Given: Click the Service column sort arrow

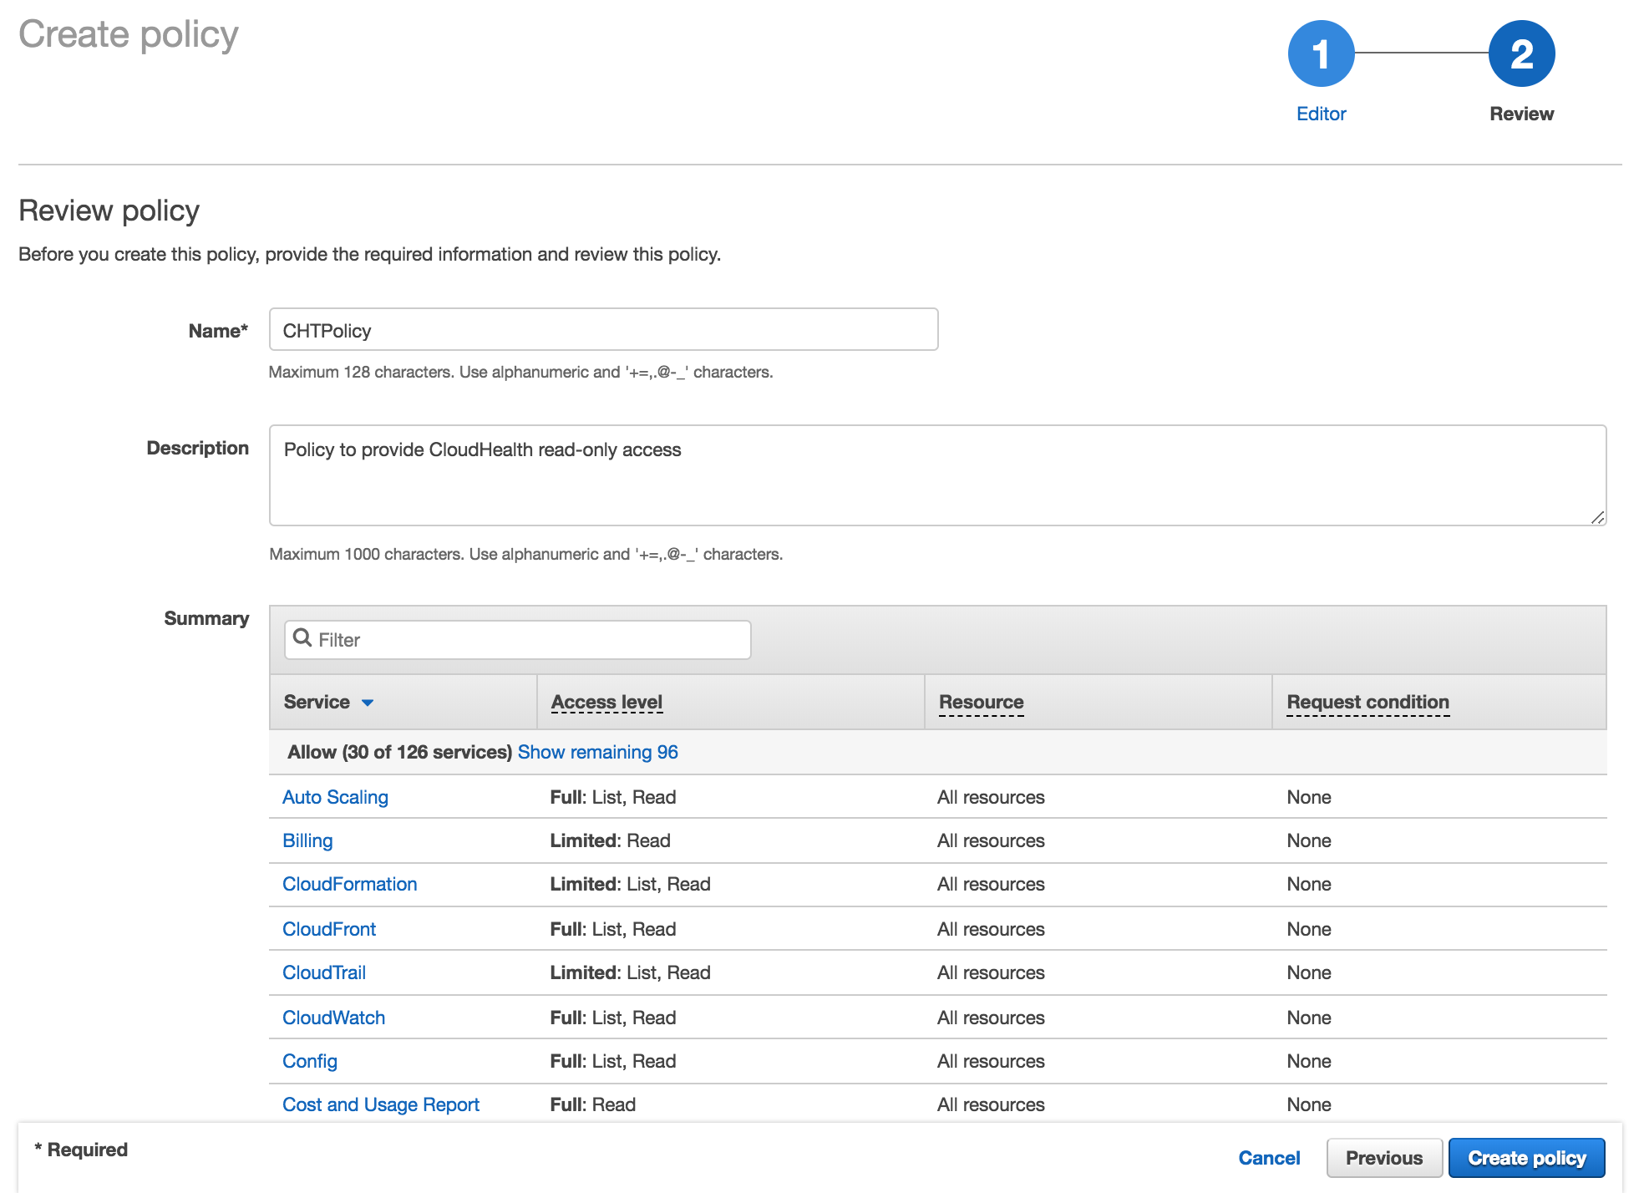Looking at the screenshot, I should [x=368, y=703].
